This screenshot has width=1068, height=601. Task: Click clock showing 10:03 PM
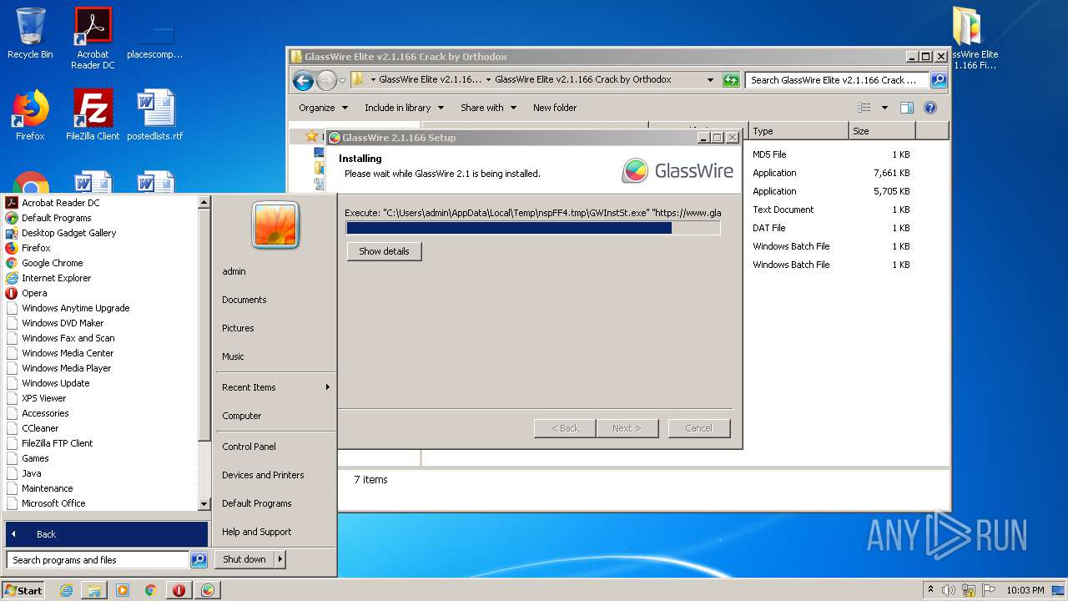1025,590
